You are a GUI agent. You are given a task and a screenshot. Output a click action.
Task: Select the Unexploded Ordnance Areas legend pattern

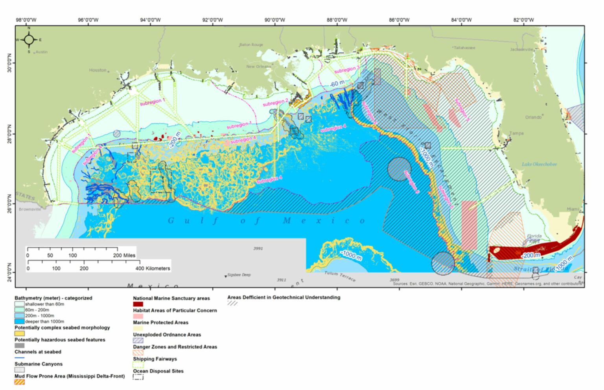[138, 340]
